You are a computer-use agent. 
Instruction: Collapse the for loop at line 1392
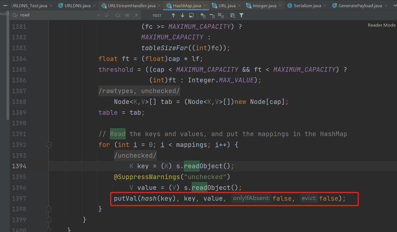click(49, 145)
